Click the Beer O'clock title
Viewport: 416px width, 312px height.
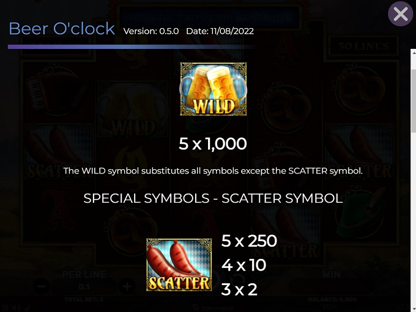click(62, 28)
